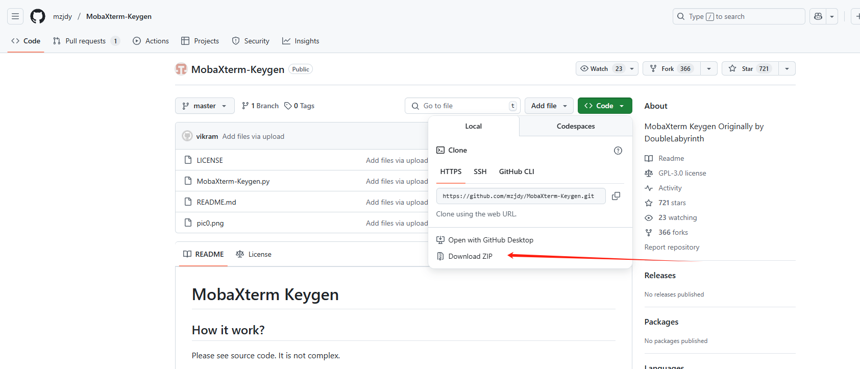Select the SSH clone option

pos(480,171)
